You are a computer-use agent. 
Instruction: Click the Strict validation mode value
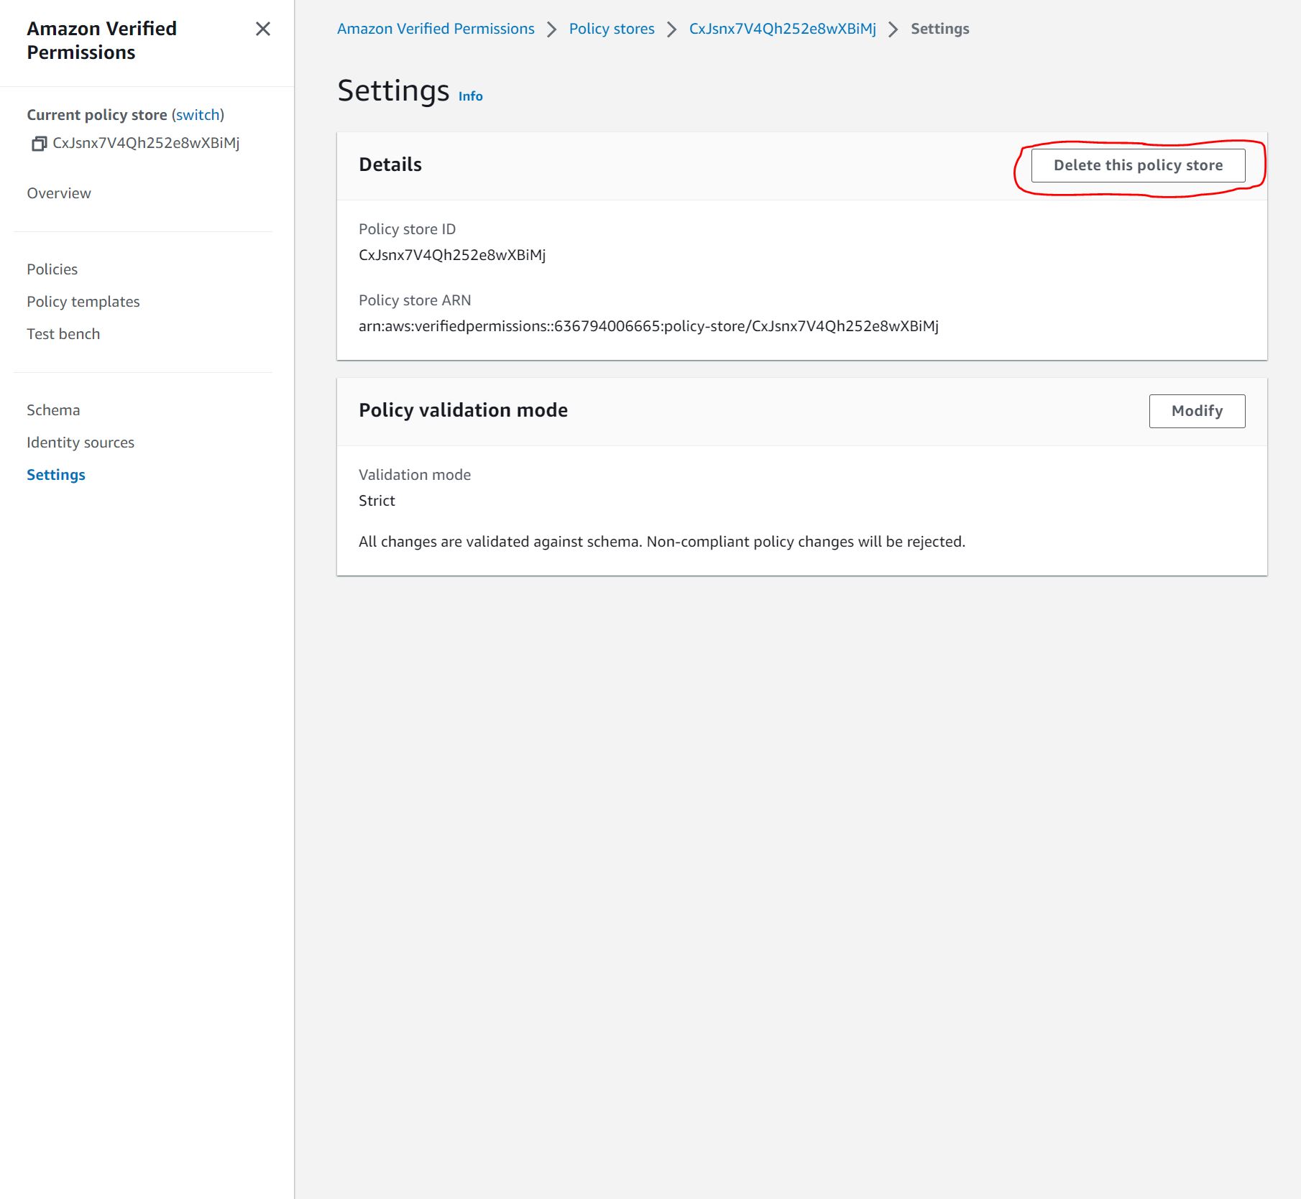coord(377,501)
